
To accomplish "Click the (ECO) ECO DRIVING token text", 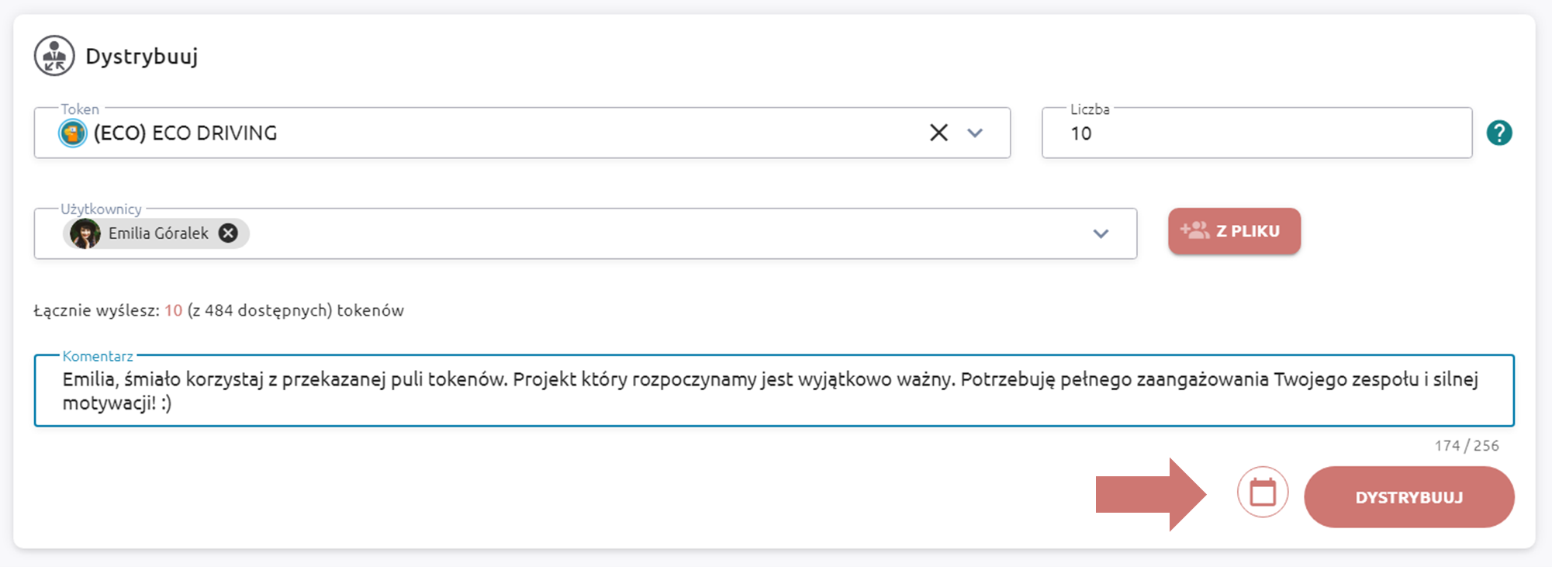I will click(185, 133).
